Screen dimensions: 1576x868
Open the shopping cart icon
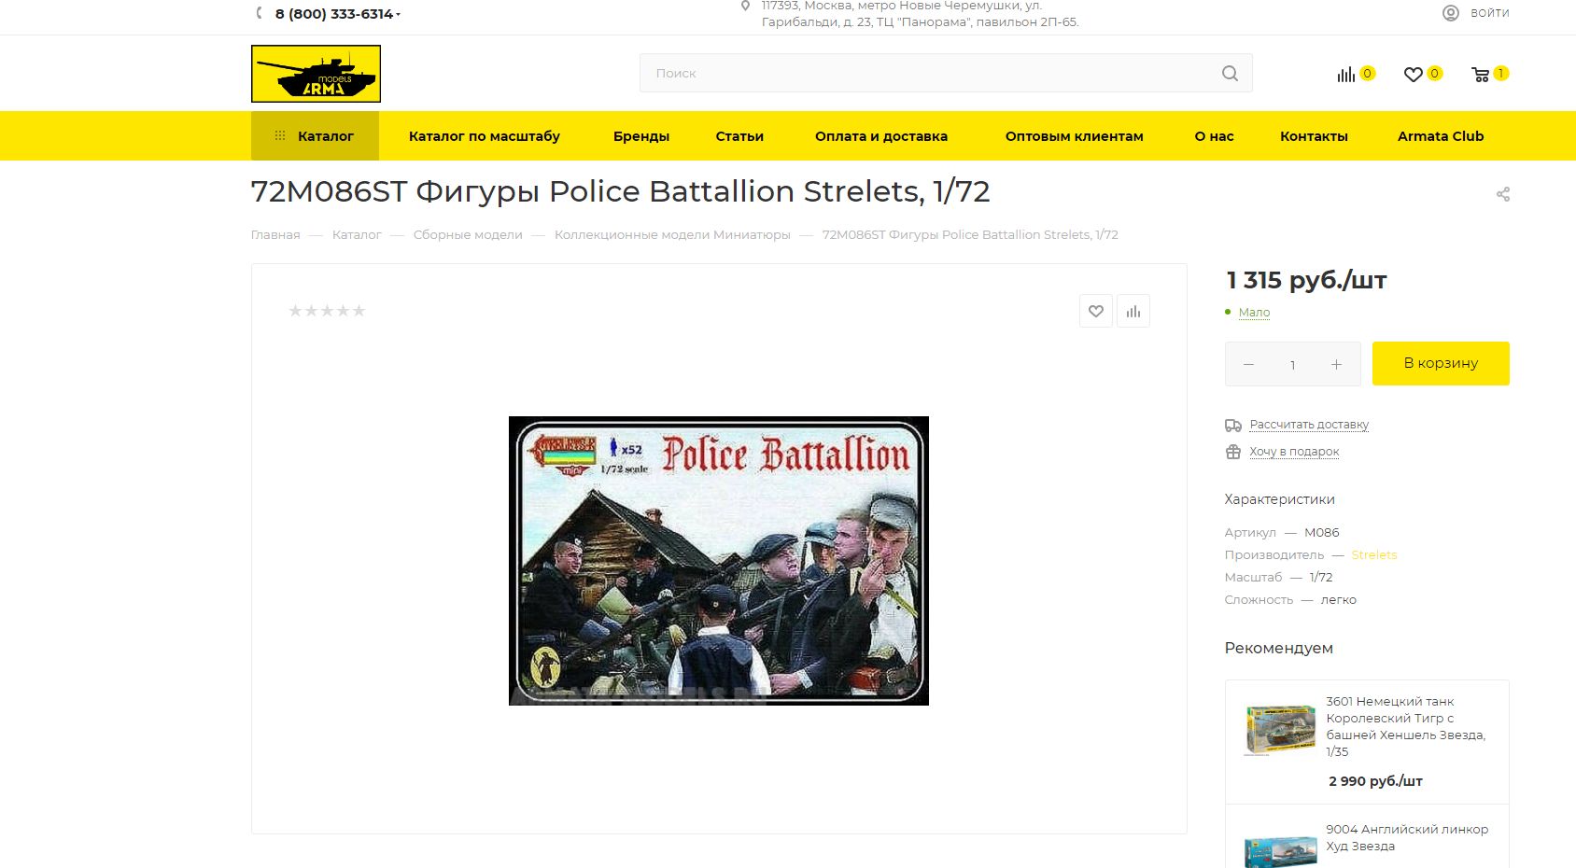(x=1481, y=74)
